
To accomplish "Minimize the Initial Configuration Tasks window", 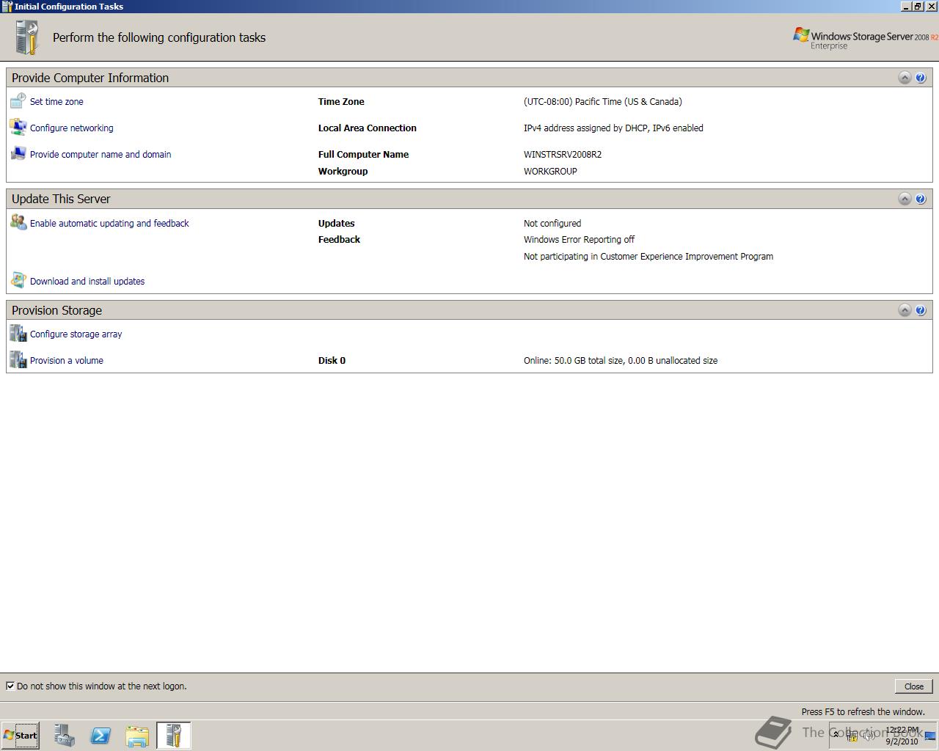I will [x=906, y=7].
